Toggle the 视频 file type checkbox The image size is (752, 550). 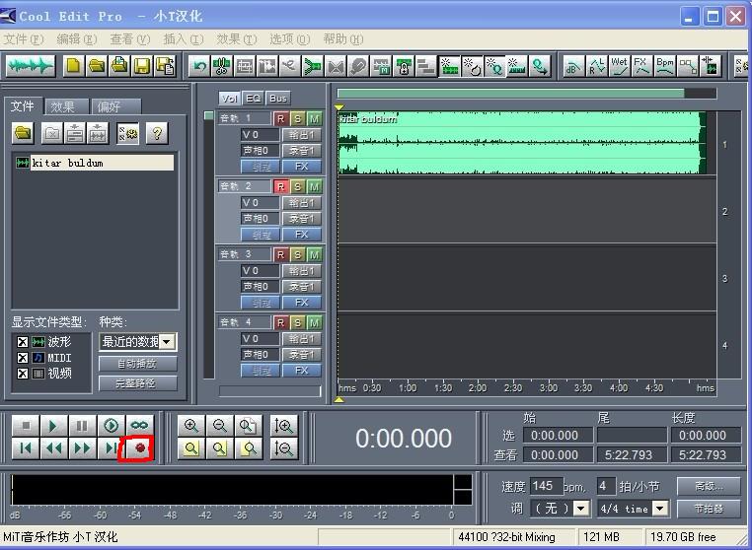[x=22, y=374]
